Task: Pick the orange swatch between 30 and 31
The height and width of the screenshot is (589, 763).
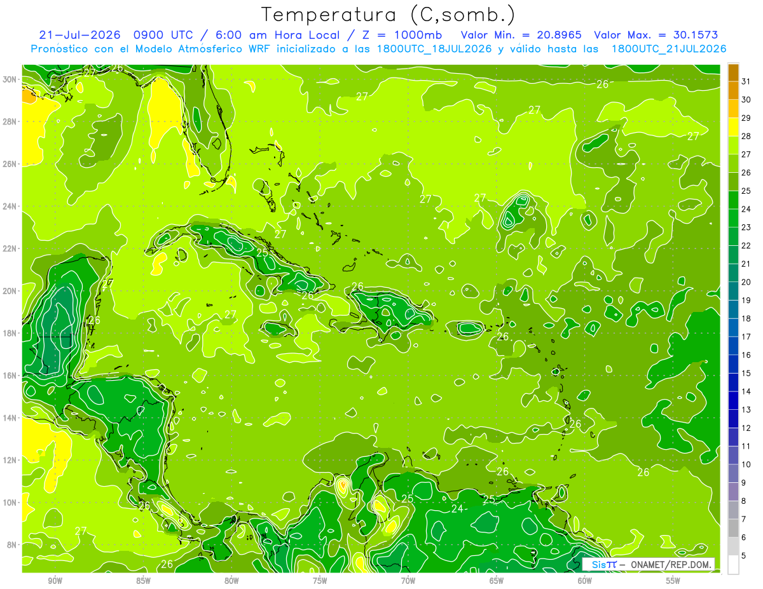Action: [733, 90]
